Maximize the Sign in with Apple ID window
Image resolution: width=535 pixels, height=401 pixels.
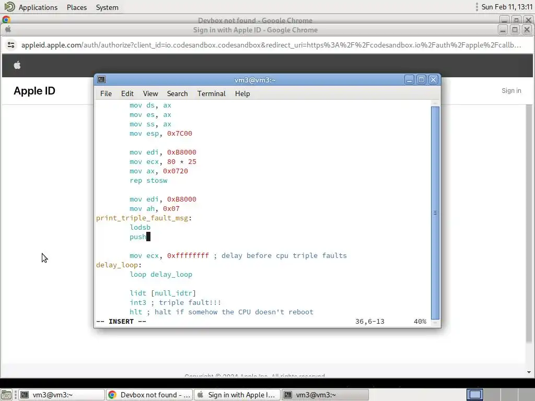coord(515,30)
